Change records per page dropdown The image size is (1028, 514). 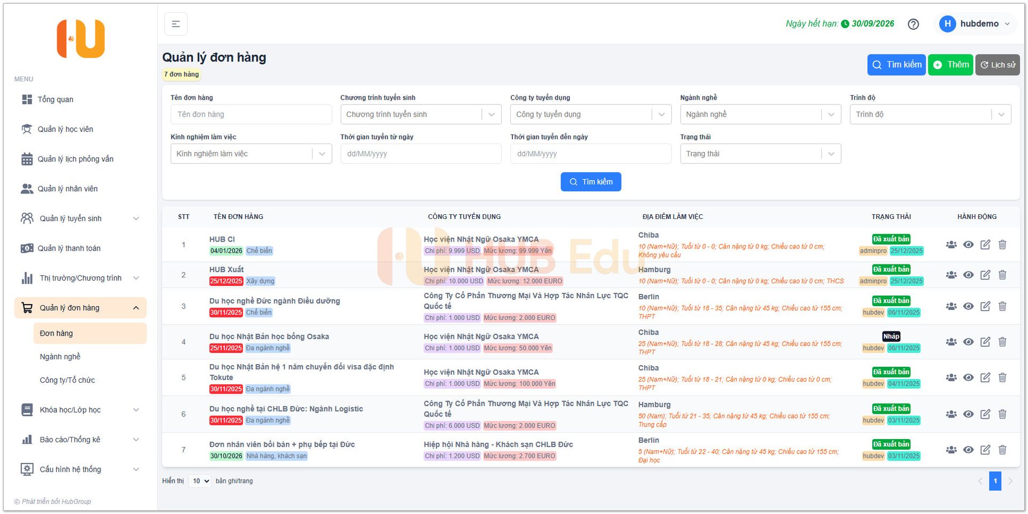pos(200,481)
